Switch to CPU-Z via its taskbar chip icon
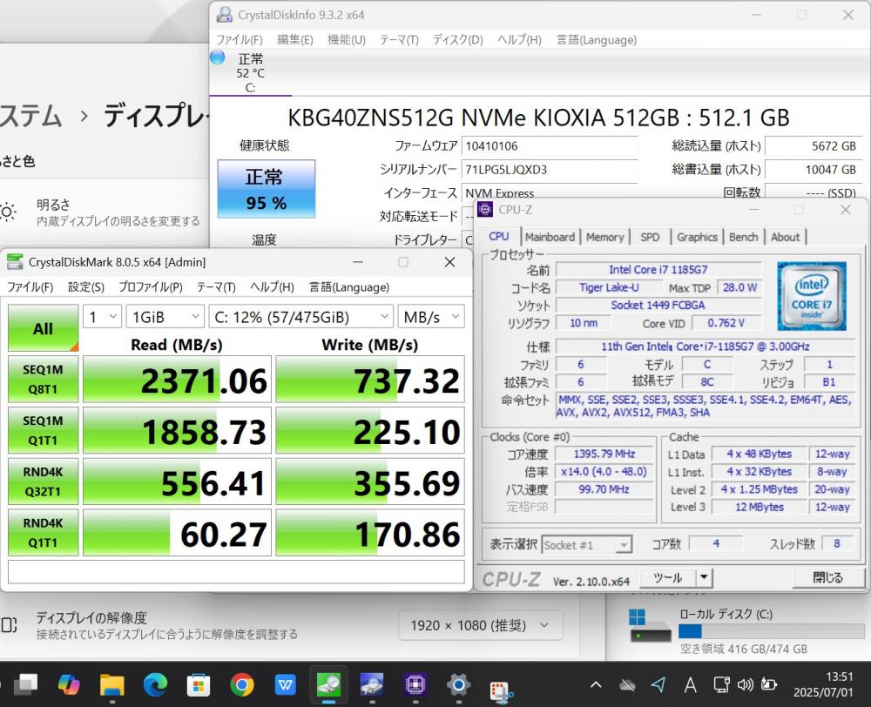 [415, 684]
